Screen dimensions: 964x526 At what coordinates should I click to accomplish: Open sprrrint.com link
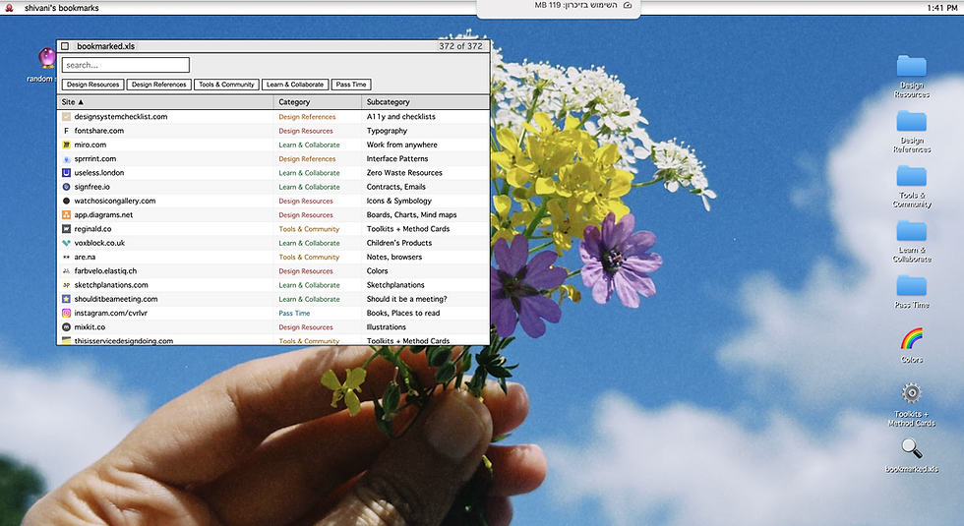click(x=95, y=159)
